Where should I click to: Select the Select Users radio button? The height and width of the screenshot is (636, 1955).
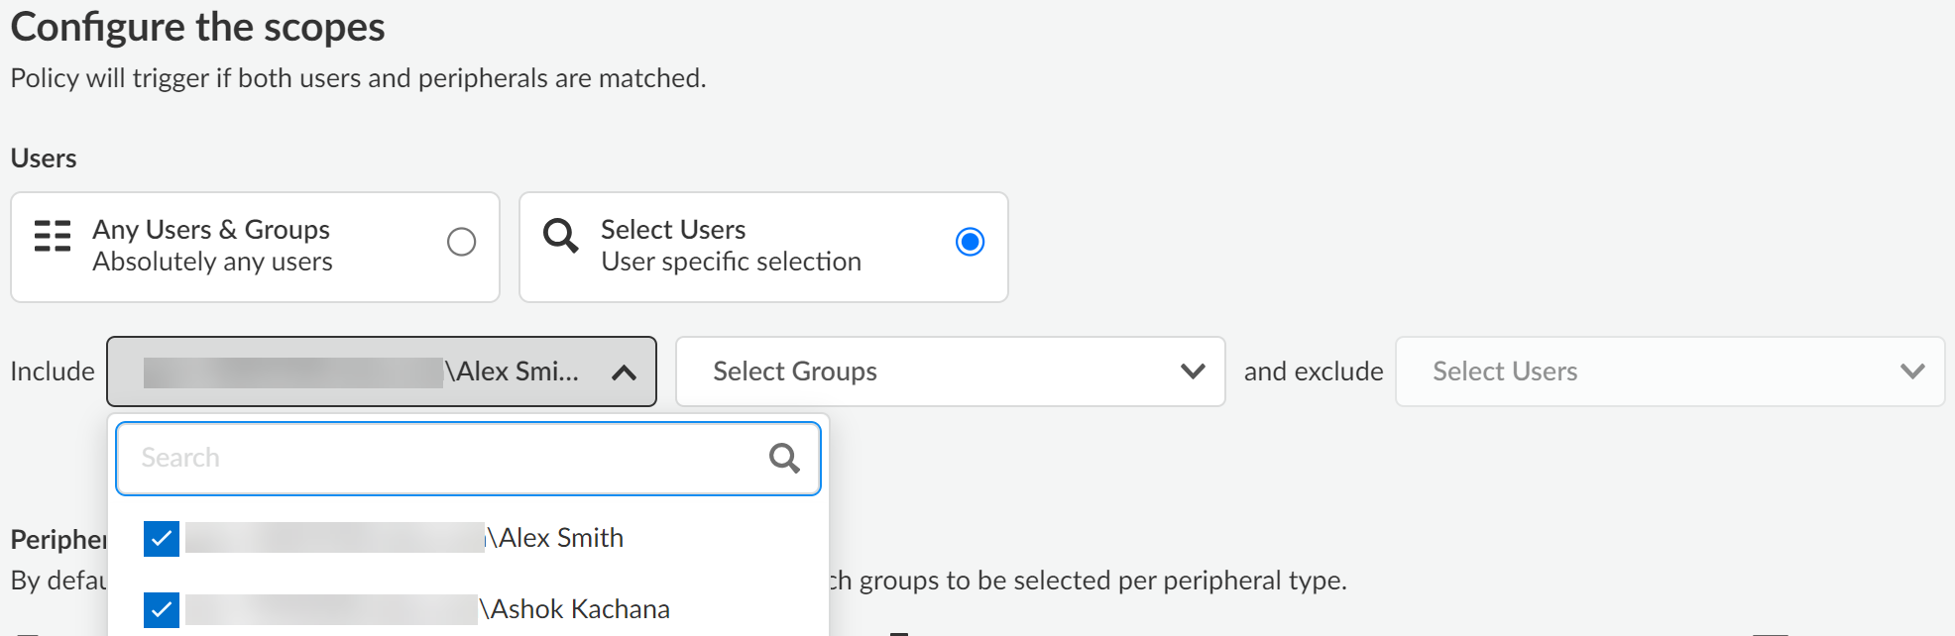point(970,242)
